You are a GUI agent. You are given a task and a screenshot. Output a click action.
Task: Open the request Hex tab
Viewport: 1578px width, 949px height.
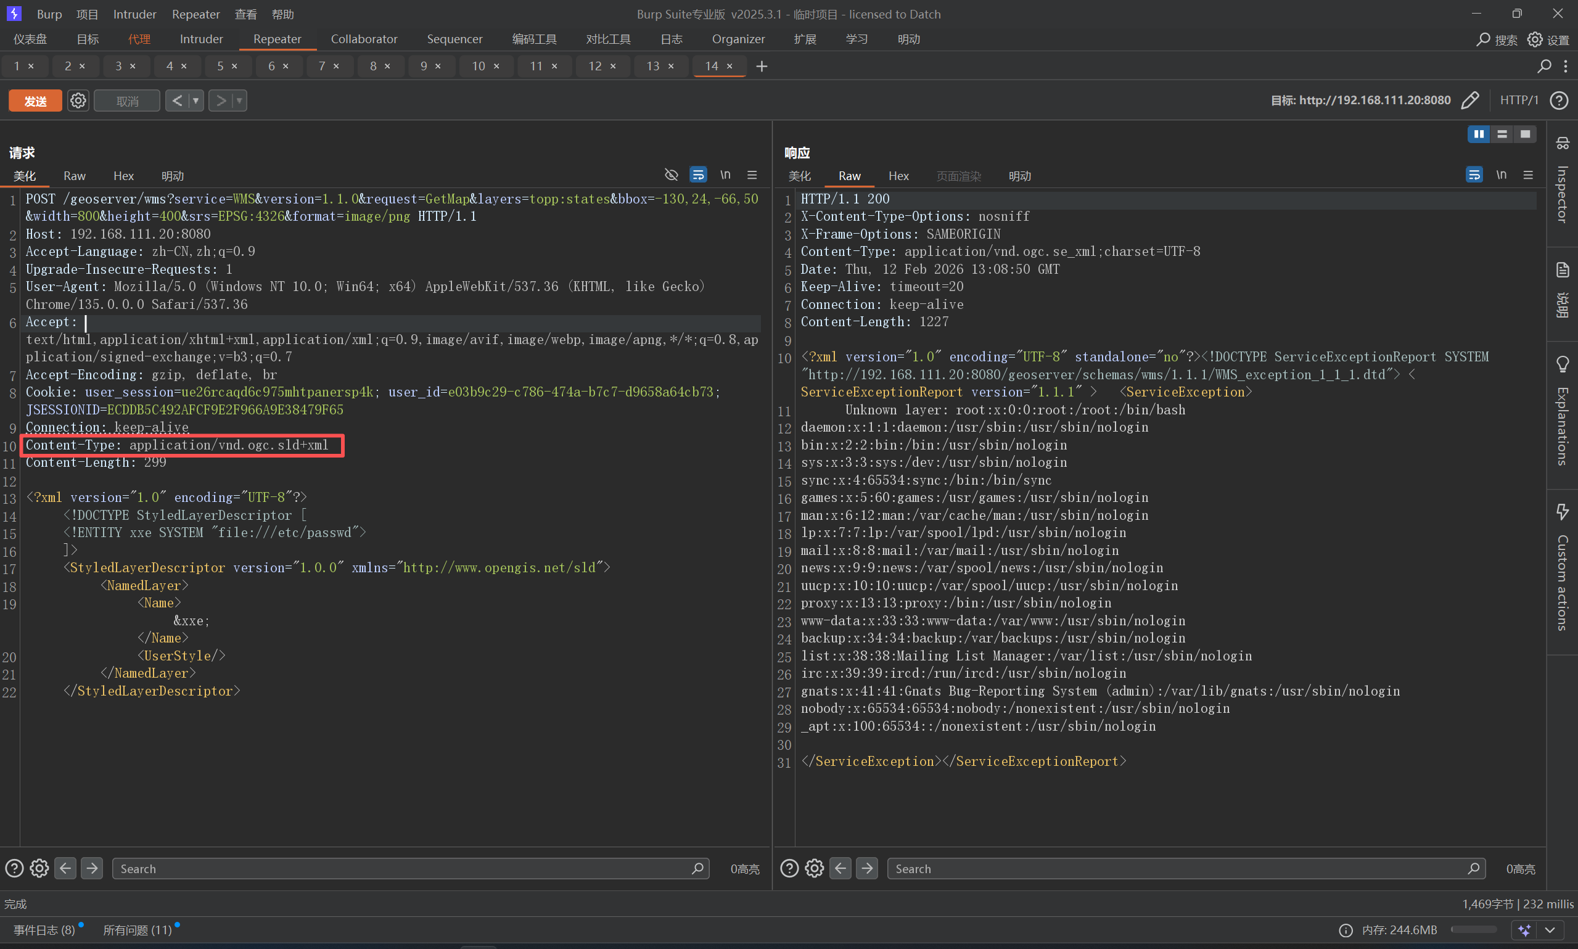[123, 176]
